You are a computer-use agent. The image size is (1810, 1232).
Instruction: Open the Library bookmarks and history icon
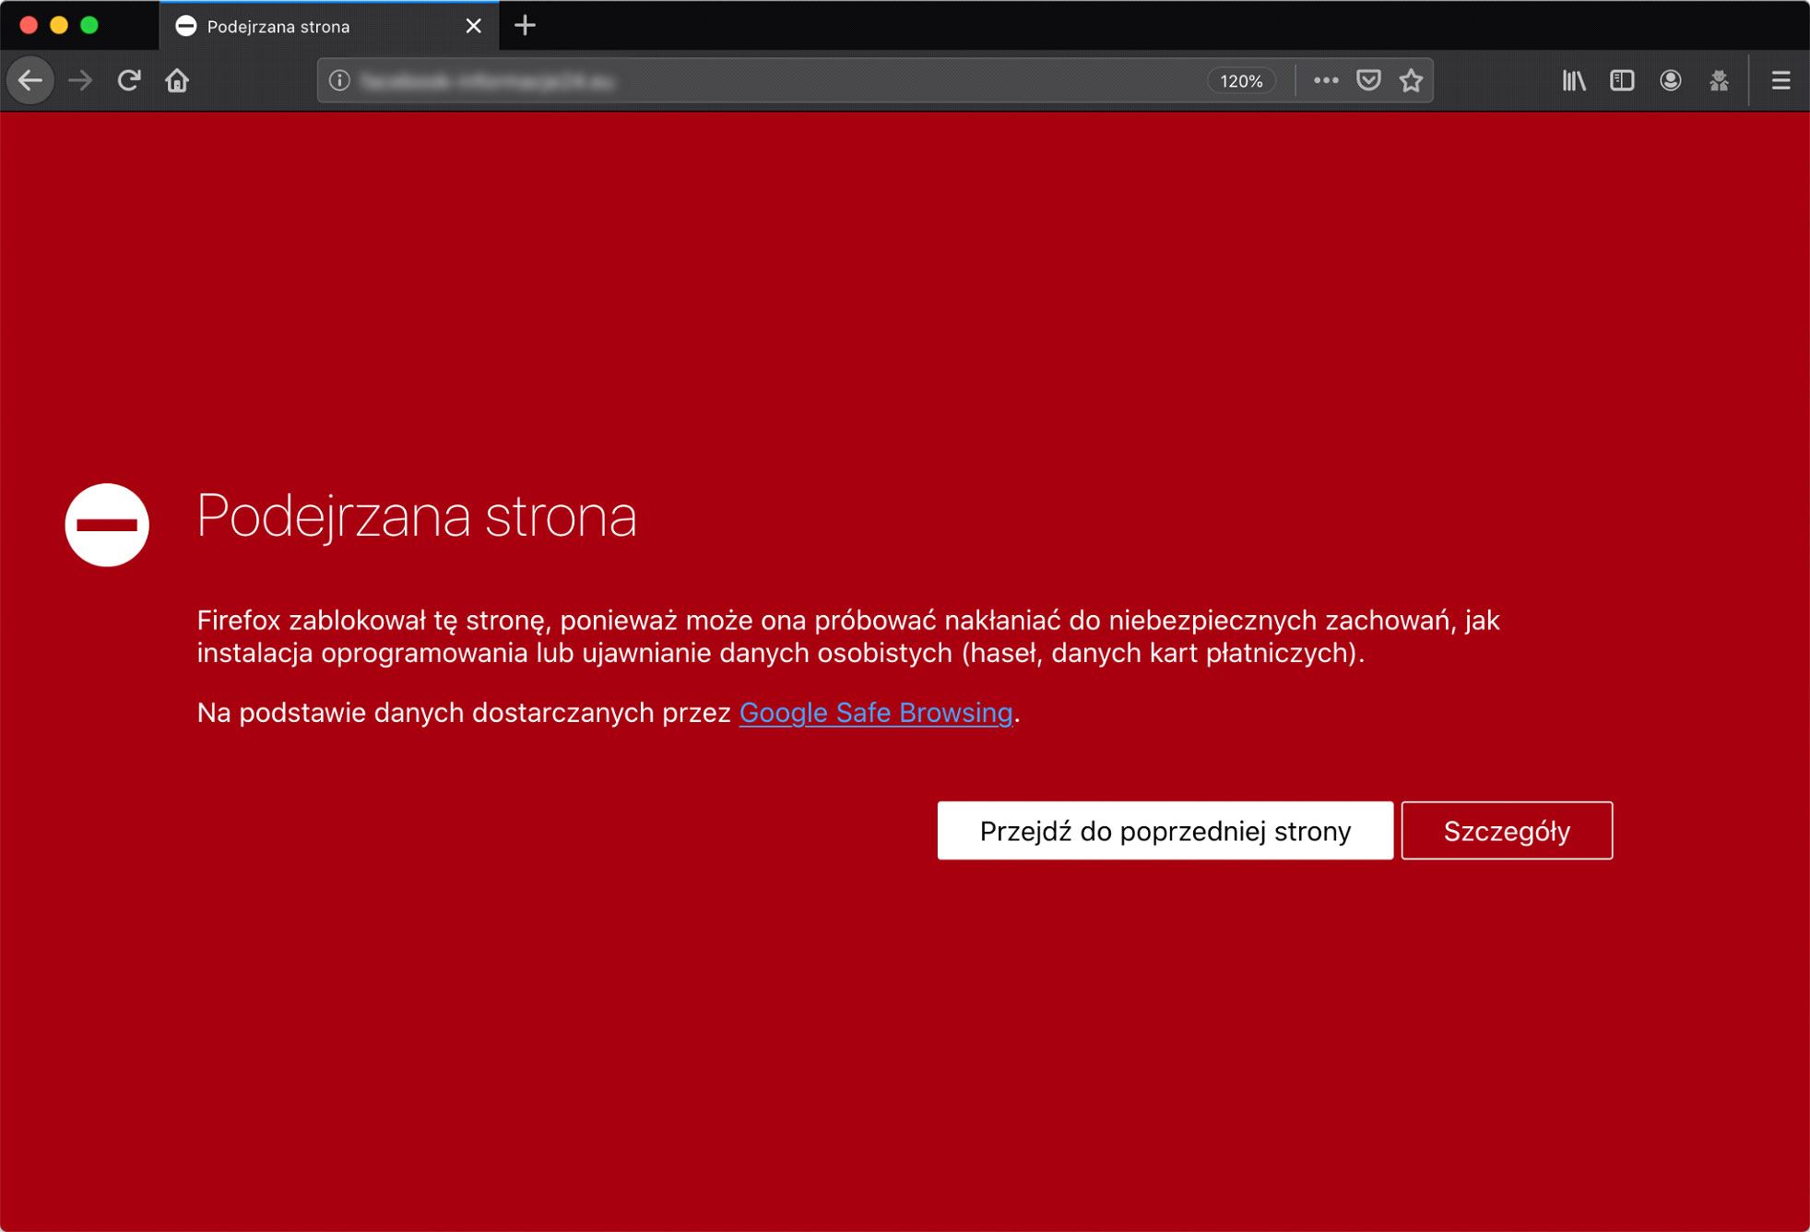coord(1574,81)
